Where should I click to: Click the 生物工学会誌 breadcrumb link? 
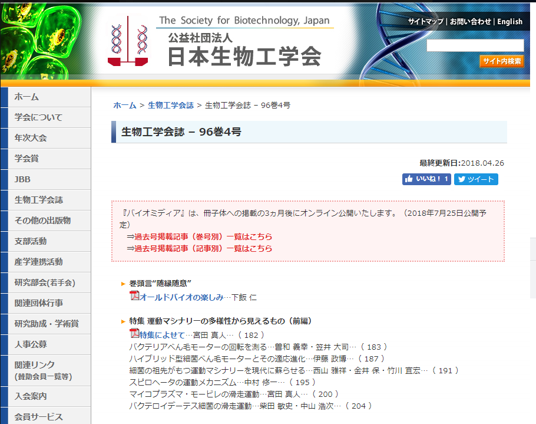[171, 105]
